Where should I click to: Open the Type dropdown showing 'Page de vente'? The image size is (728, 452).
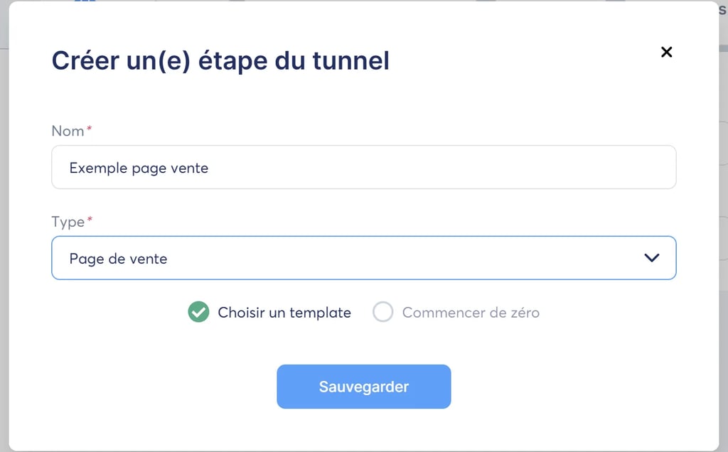coord(364,258)
